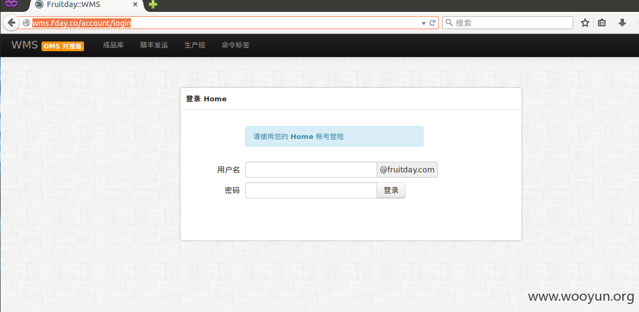The height and width of the screenshot is (312, 639).
Task: Click the 用户名 username input field
Action: pos(311,170)
